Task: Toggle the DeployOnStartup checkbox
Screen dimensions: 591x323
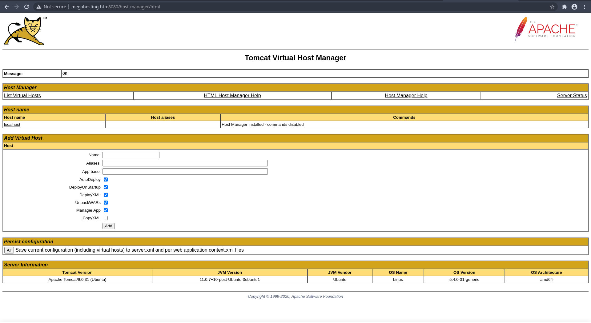Action: pyautogui.click(x=106, y=187)
